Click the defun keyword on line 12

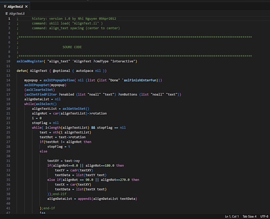coord(21,71)
